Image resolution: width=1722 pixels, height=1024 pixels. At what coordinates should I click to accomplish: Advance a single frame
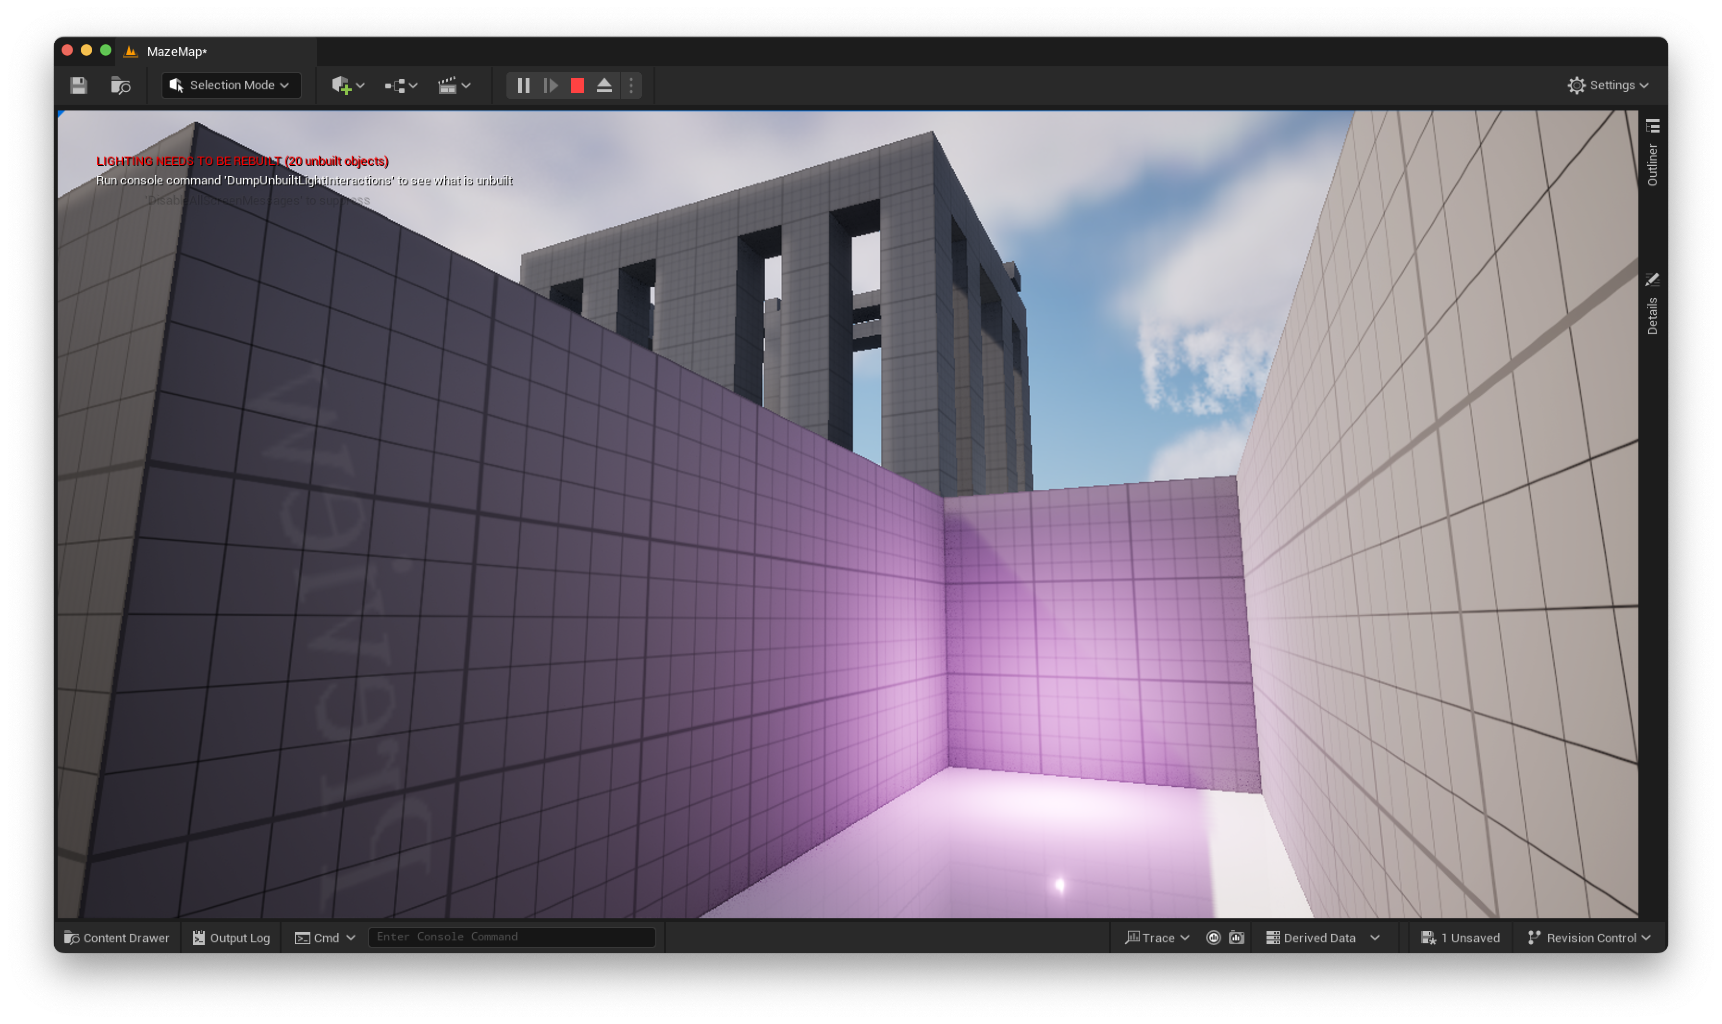pos(551,85)
